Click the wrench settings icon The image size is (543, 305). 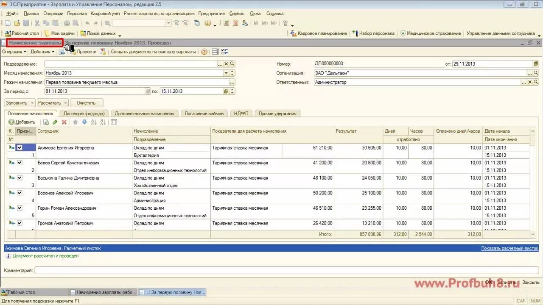285,23
